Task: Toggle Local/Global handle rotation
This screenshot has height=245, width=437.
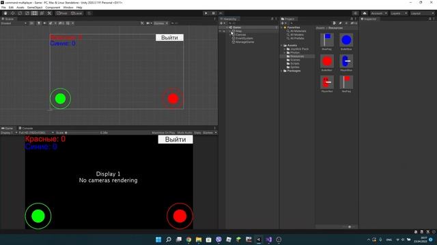Action: point(76,14)
